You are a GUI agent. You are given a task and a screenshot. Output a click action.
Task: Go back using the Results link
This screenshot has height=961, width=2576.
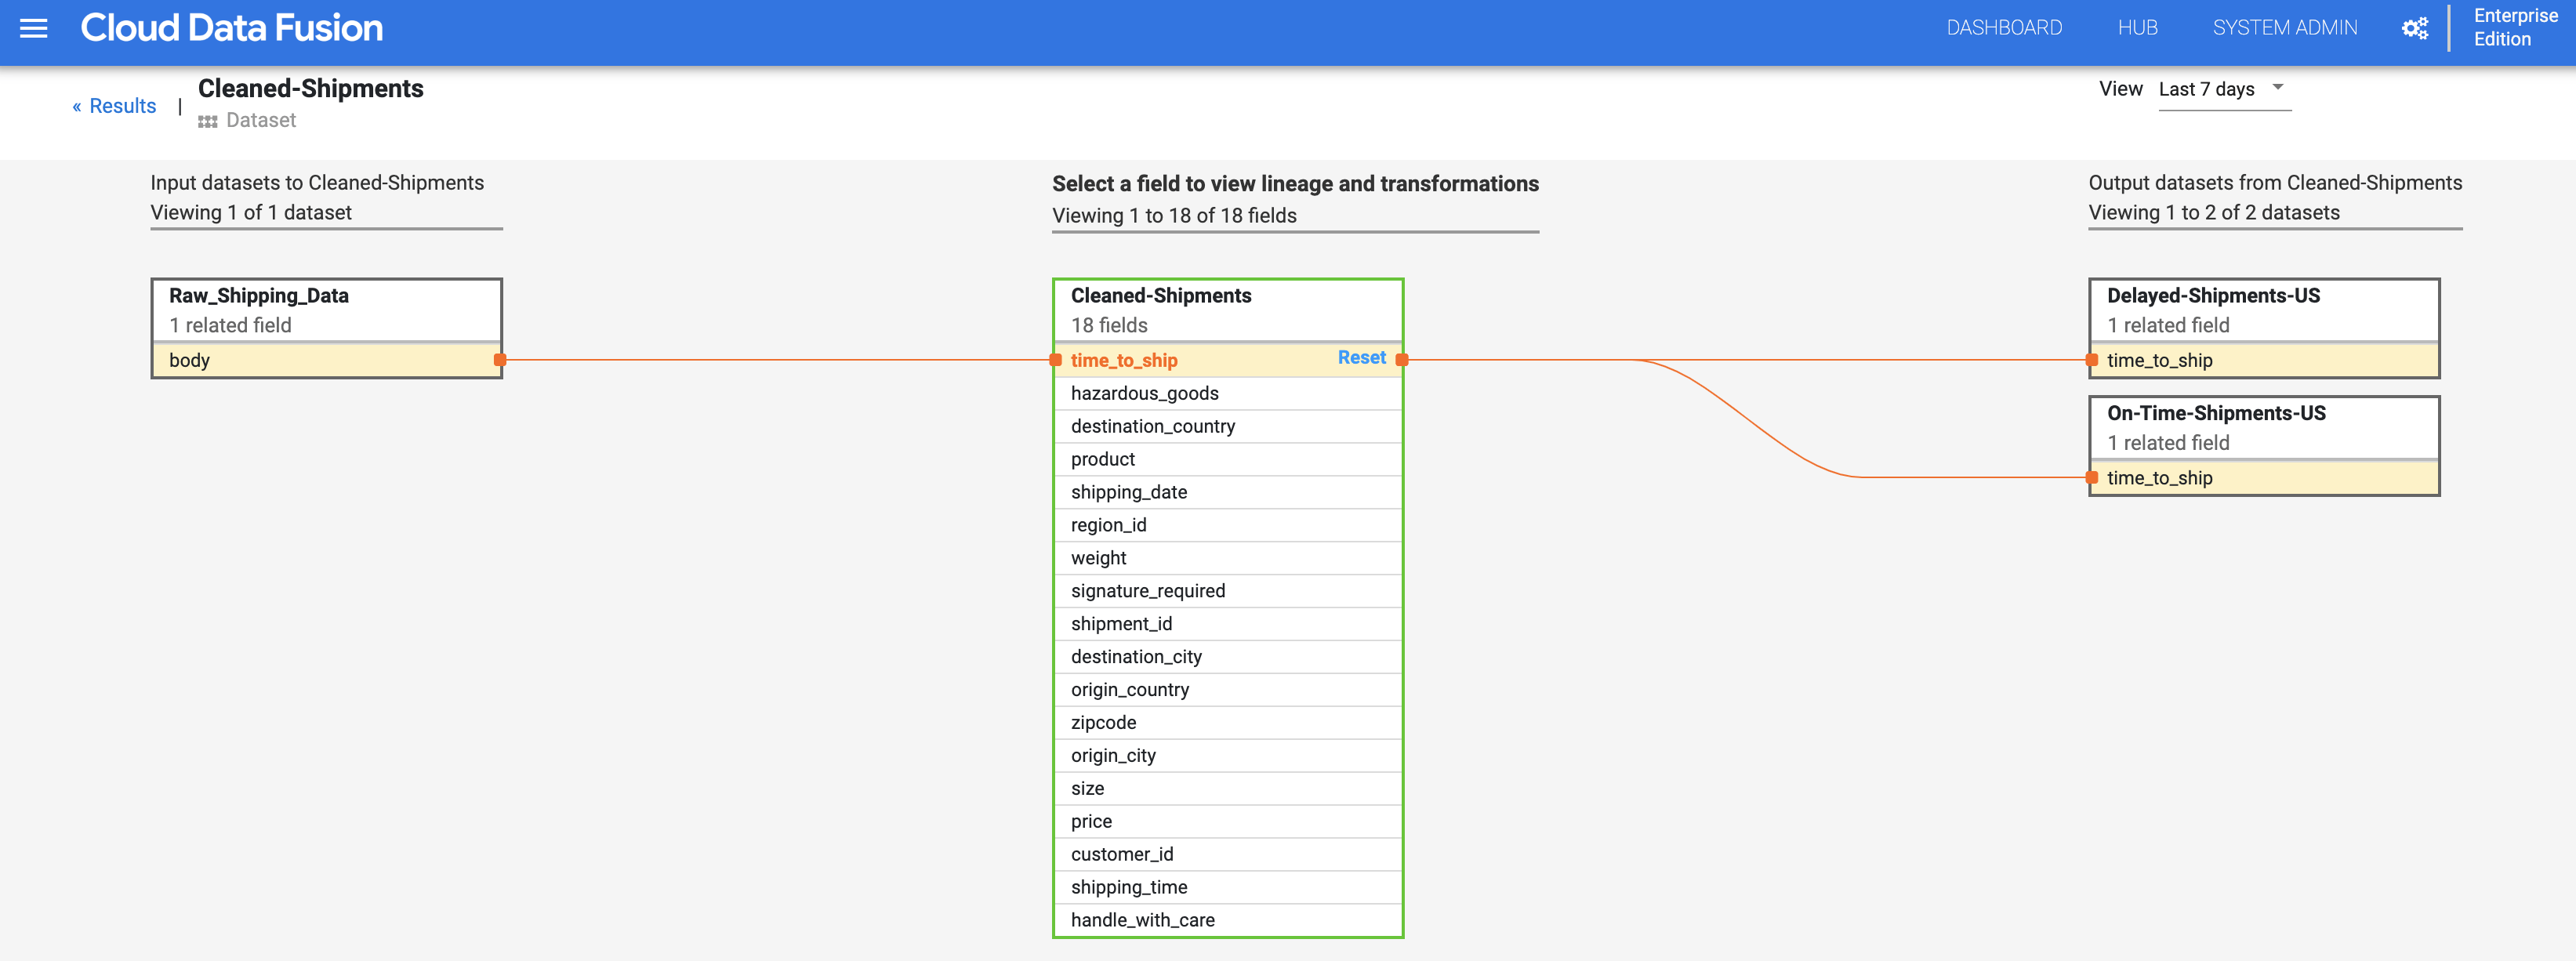[114, 105]
